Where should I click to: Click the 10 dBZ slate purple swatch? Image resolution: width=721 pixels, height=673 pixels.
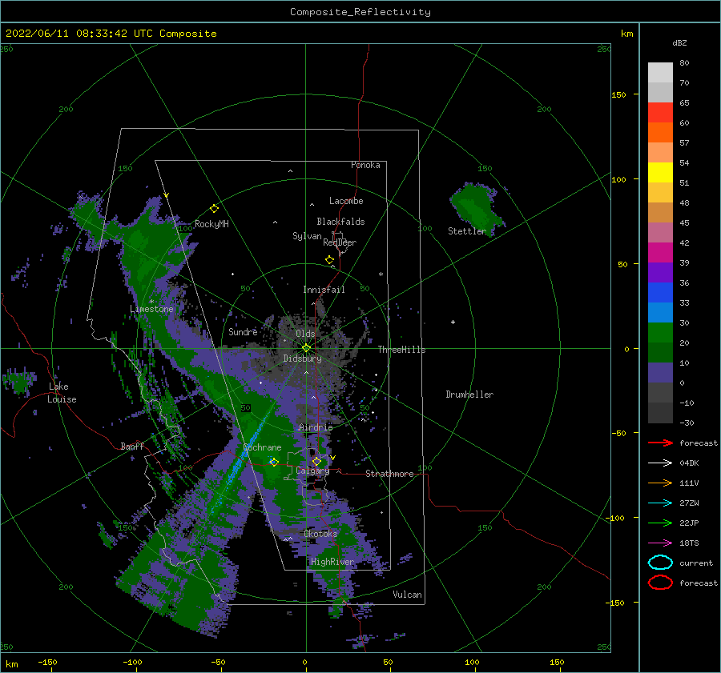(660, 373)
